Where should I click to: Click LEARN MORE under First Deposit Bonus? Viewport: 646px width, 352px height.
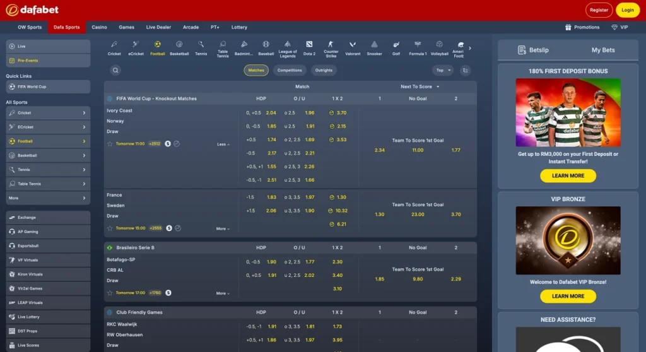tap(568, 175)
